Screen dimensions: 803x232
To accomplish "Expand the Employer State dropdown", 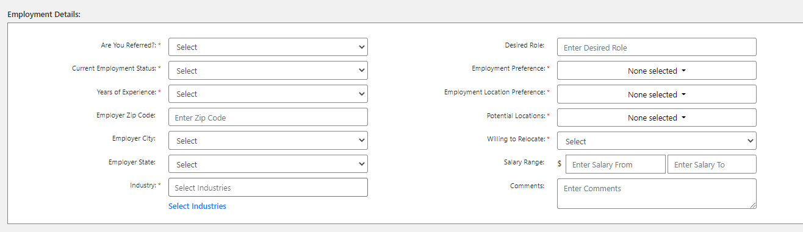I will coord(268,164).
